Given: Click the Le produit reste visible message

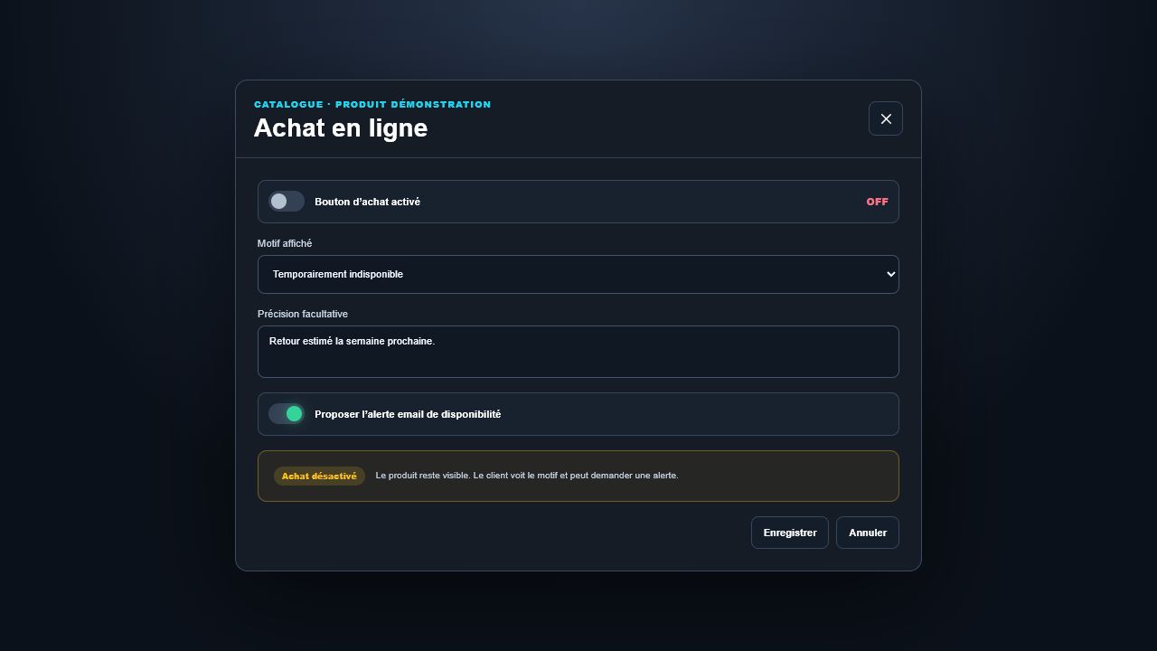Looking at the screenshot, I should (527, 476).
